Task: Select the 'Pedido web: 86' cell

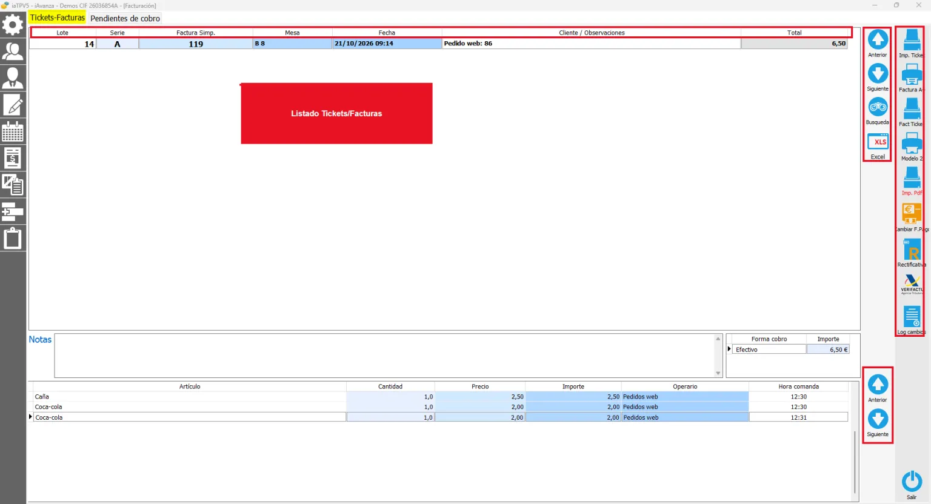Action: click(592, 44)
